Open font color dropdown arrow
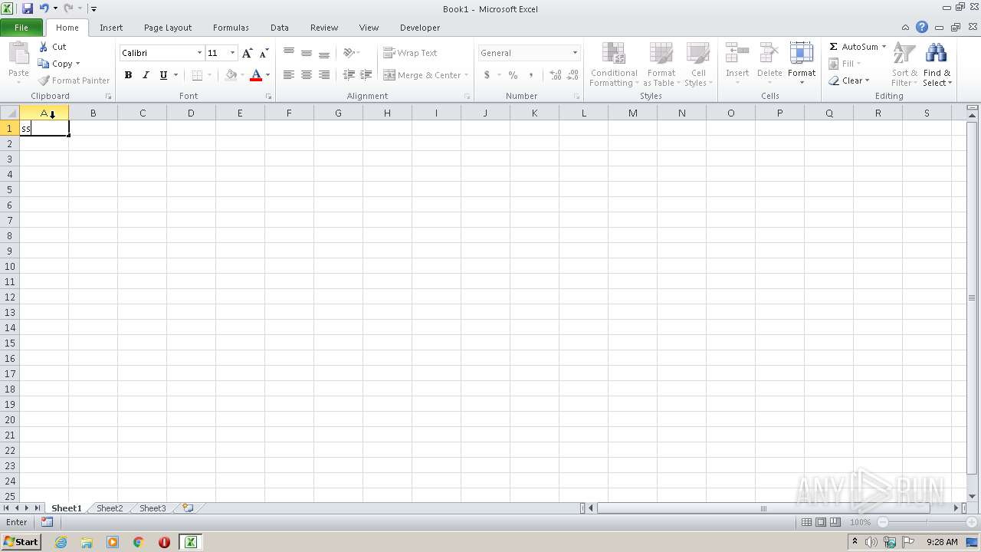This screenshot has width=981, height=552. (267, 75)
